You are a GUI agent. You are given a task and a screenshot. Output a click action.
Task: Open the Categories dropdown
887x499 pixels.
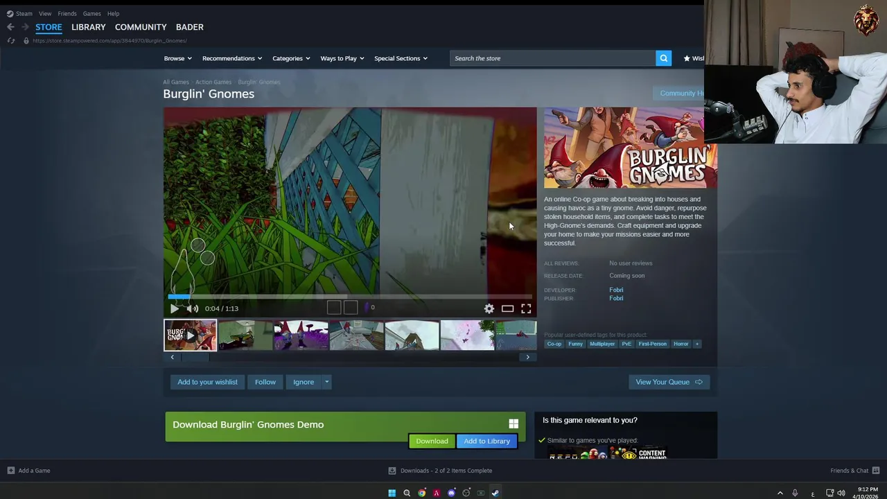pos(290,58)
